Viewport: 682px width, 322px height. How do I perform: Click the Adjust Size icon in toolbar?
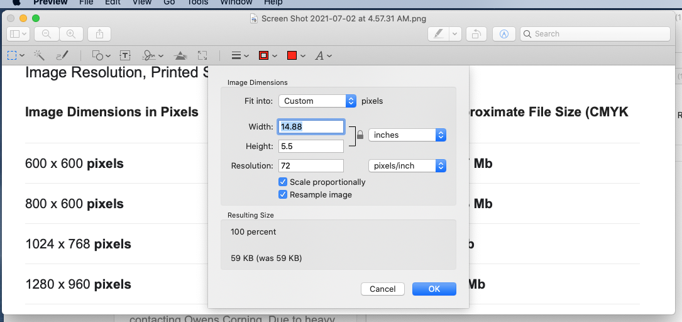tap(202, 55)
